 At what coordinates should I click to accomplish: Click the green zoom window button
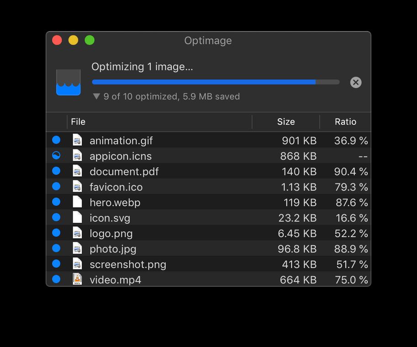(x=90, y=40)
